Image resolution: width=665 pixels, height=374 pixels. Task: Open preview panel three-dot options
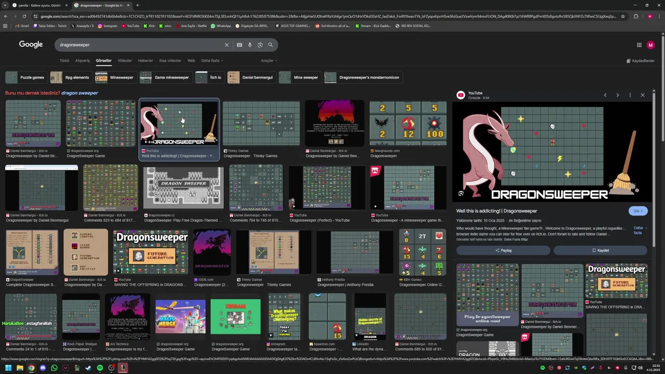pyautogui.click(x=630, y=95)
